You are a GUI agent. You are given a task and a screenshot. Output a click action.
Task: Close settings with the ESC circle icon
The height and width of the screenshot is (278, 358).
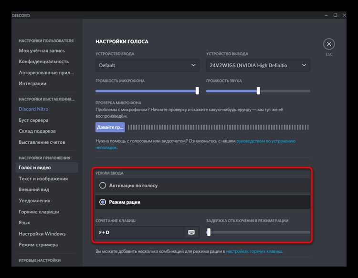tap(329, 44)
